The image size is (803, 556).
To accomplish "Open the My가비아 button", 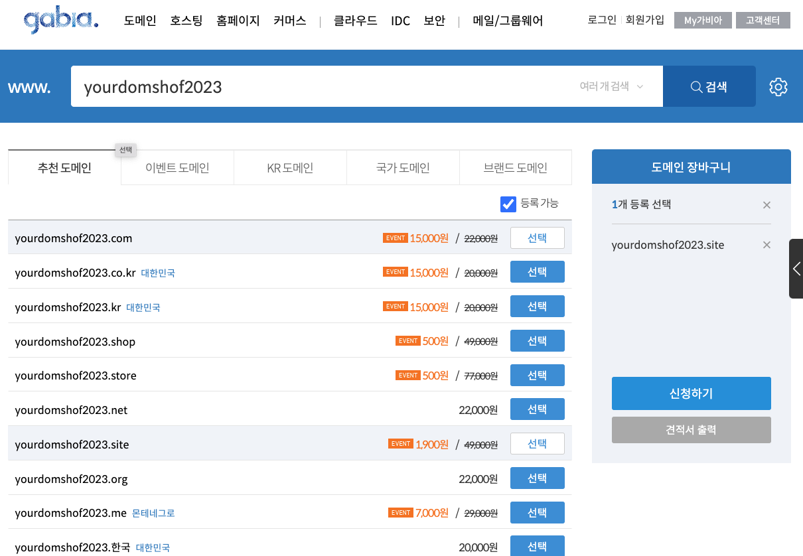I will (x=703, y=21).
